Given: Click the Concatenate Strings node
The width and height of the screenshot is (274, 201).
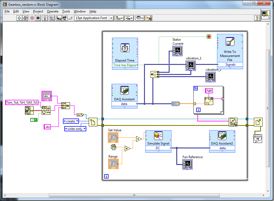Looking at the screenshot, I should (x=66, y=106).
